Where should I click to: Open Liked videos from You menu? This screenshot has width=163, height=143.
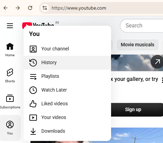(67, 104)
